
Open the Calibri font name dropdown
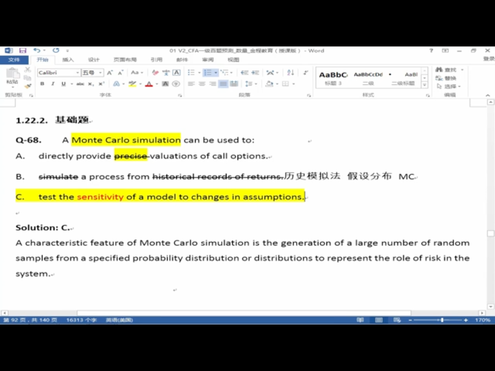coord(77,73)
